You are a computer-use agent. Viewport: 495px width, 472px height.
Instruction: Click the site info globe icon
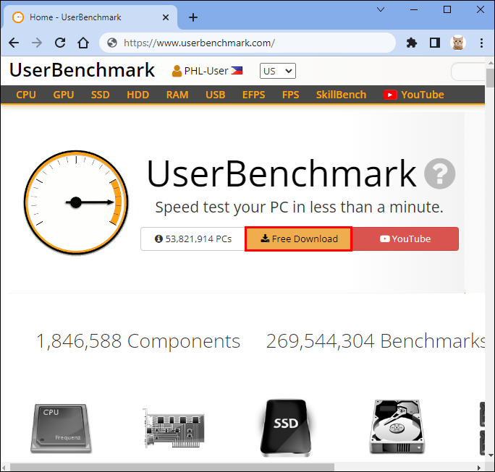112,43
